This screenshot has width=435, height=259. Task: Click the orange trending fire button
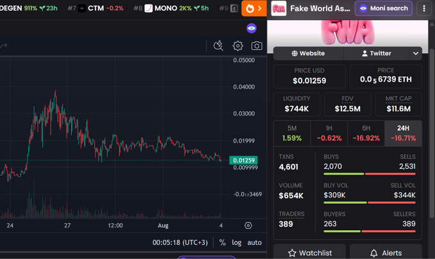point(254,8)
